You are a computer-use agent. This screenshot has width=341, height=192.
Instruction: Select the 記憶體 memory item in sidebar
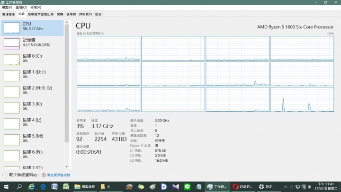32,44
